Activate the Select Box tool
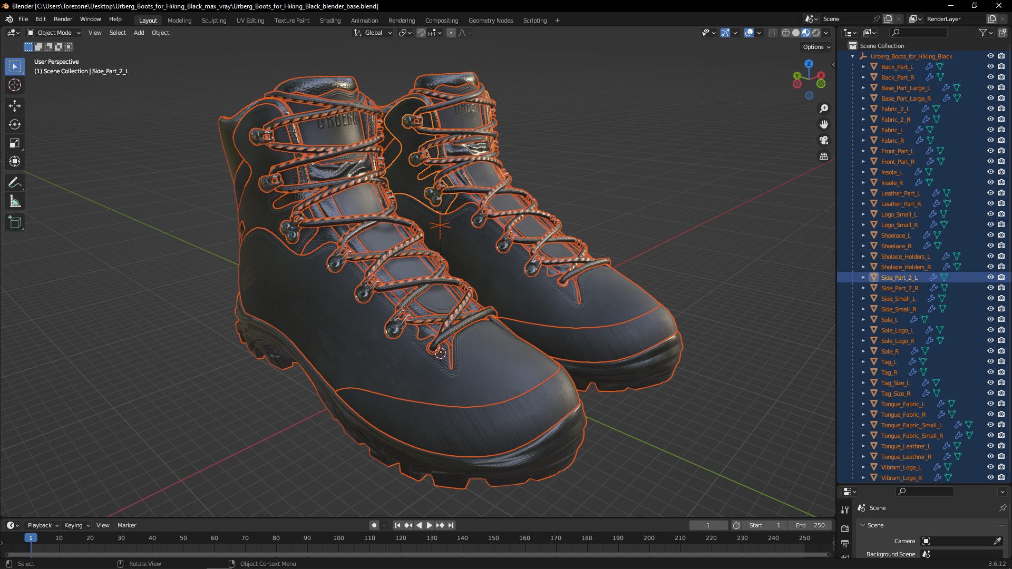1012x569 pixels. pyautogui.click(x=15, y=66)
